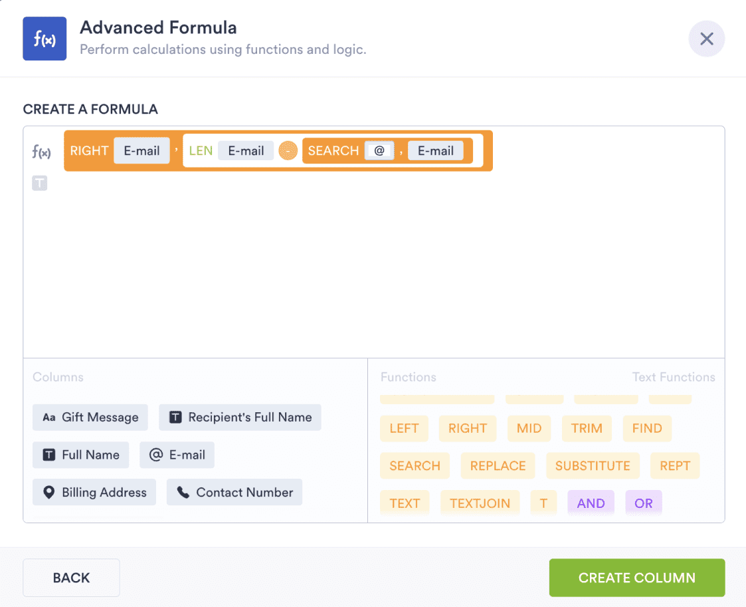Add the AND logic function

pyautogui.click(x=591, y=503)
